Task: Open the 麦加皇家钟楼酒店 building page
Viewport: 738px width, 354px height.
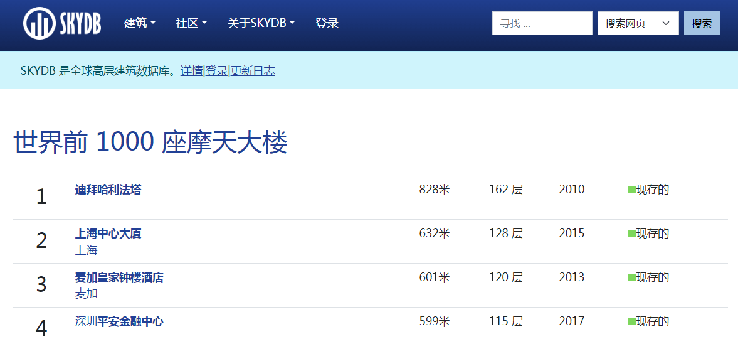Action: pyautogui.click(x=119, y=277)
